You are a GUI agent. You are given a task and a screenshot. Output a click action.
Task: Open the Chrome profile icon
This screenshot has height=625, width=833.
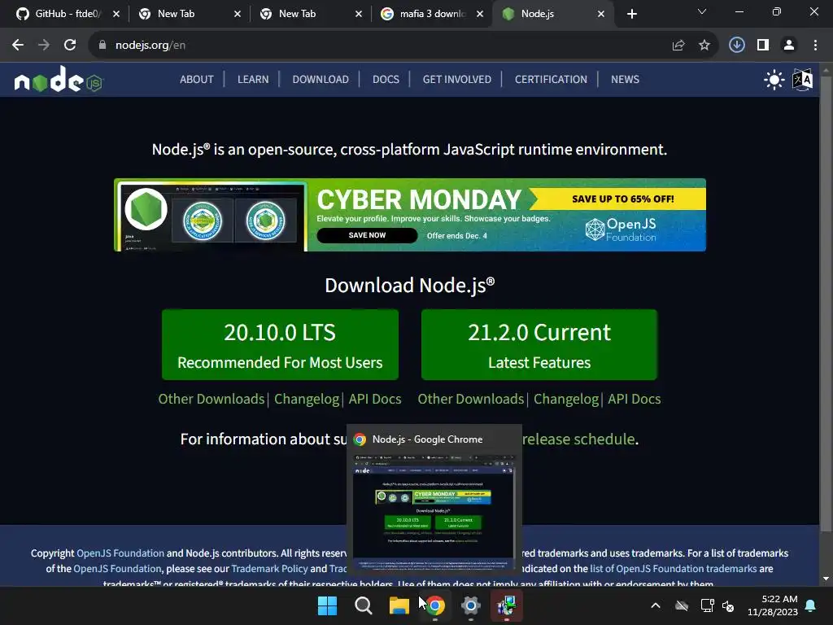[789, 46]
